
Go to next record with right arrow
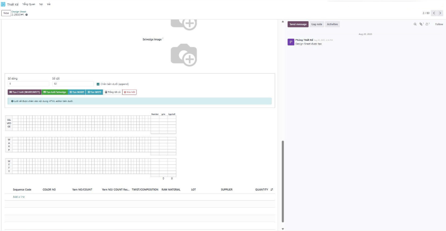click(440, 13)
